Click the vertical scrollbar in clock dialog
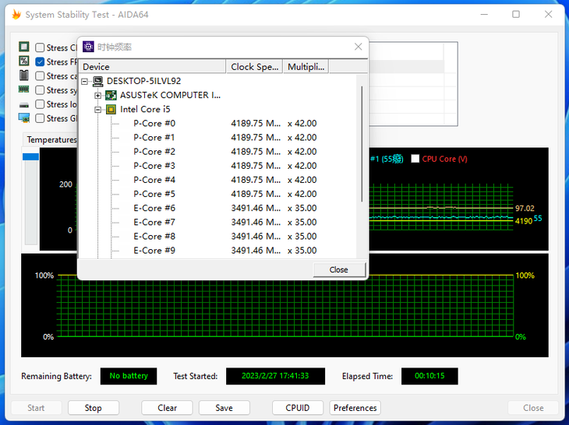This screenshot has height=425, width=569. pos(362,144)
